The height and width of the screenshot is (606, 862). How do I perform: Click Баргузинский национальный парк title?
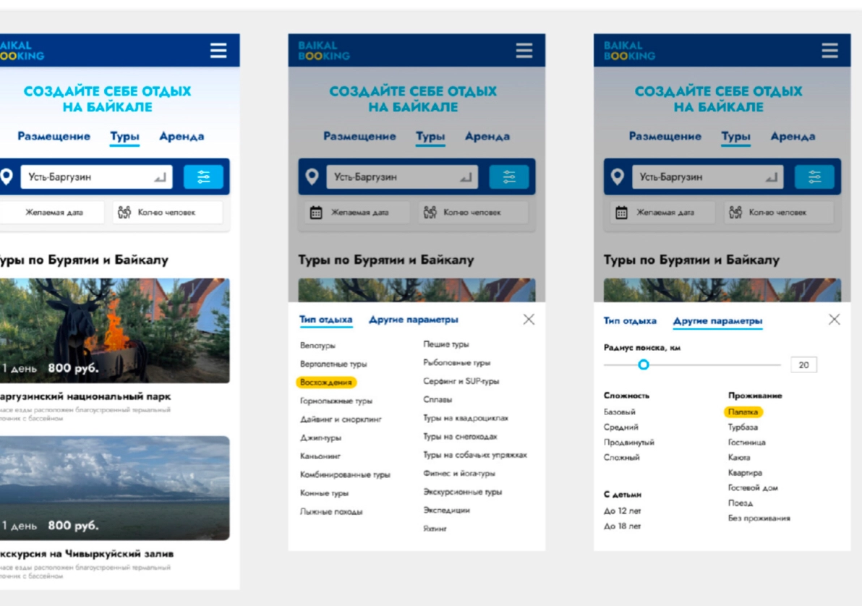coord(85,396)
